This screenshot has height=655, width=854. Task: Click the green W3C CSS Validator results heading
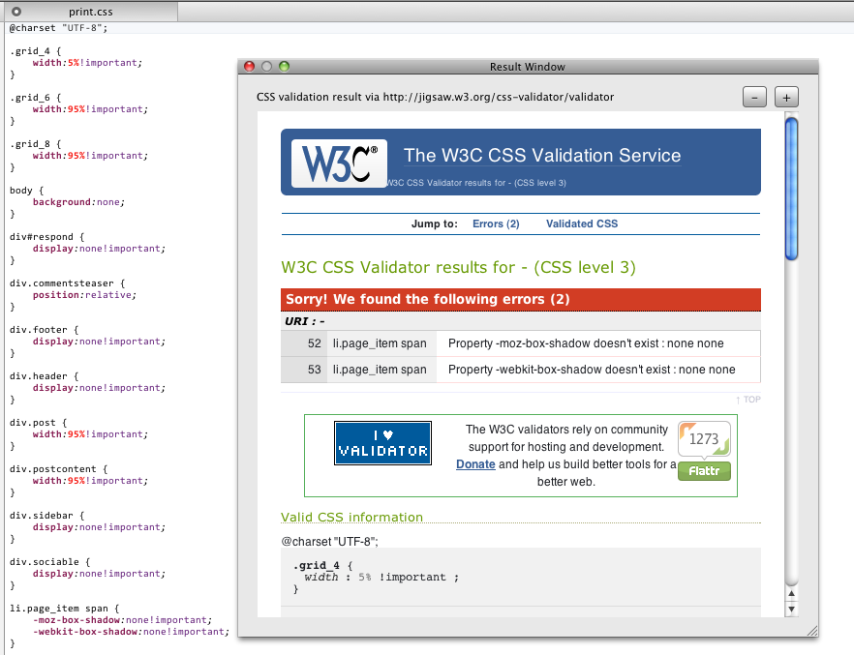click(x=458, y=267)
